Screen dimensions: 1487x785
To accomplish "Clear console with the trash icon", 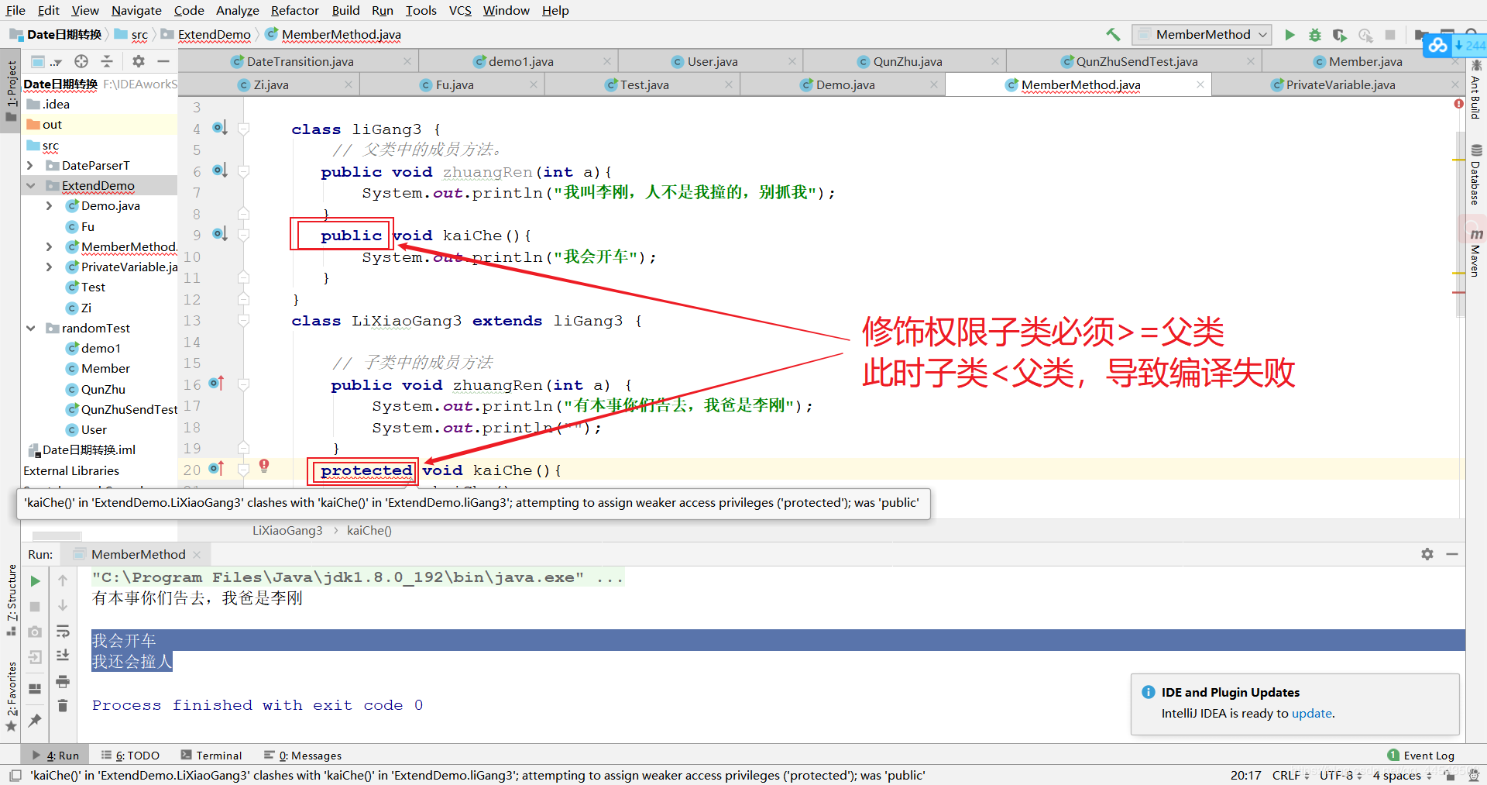I will pos(63,706).
